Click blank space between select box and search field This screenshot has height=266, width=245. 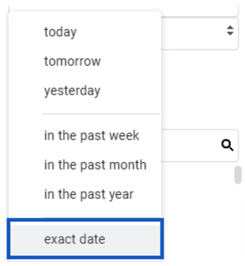(x=200, y=90)
